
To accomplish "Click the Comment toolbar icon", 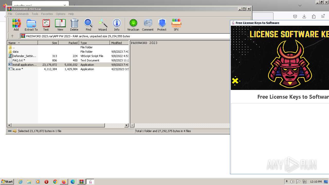I will (x=148, y=25).
